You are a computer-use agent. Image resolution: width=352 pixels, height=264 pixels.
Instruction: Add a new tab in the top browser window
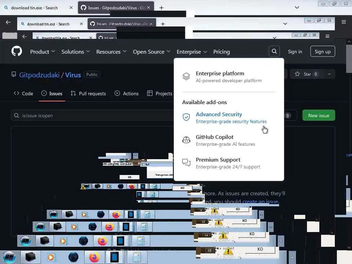(x=161, y=8)
